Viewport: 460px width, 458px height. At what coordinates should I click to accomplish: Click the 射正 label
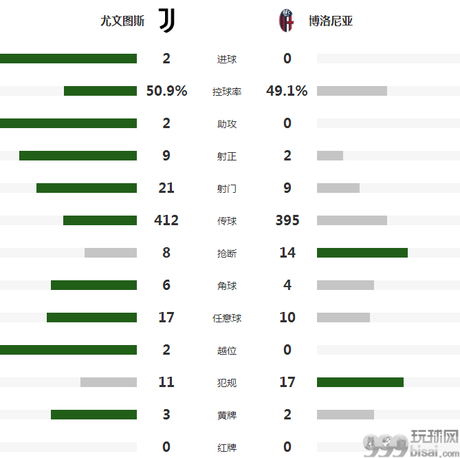tap(227, 156)
